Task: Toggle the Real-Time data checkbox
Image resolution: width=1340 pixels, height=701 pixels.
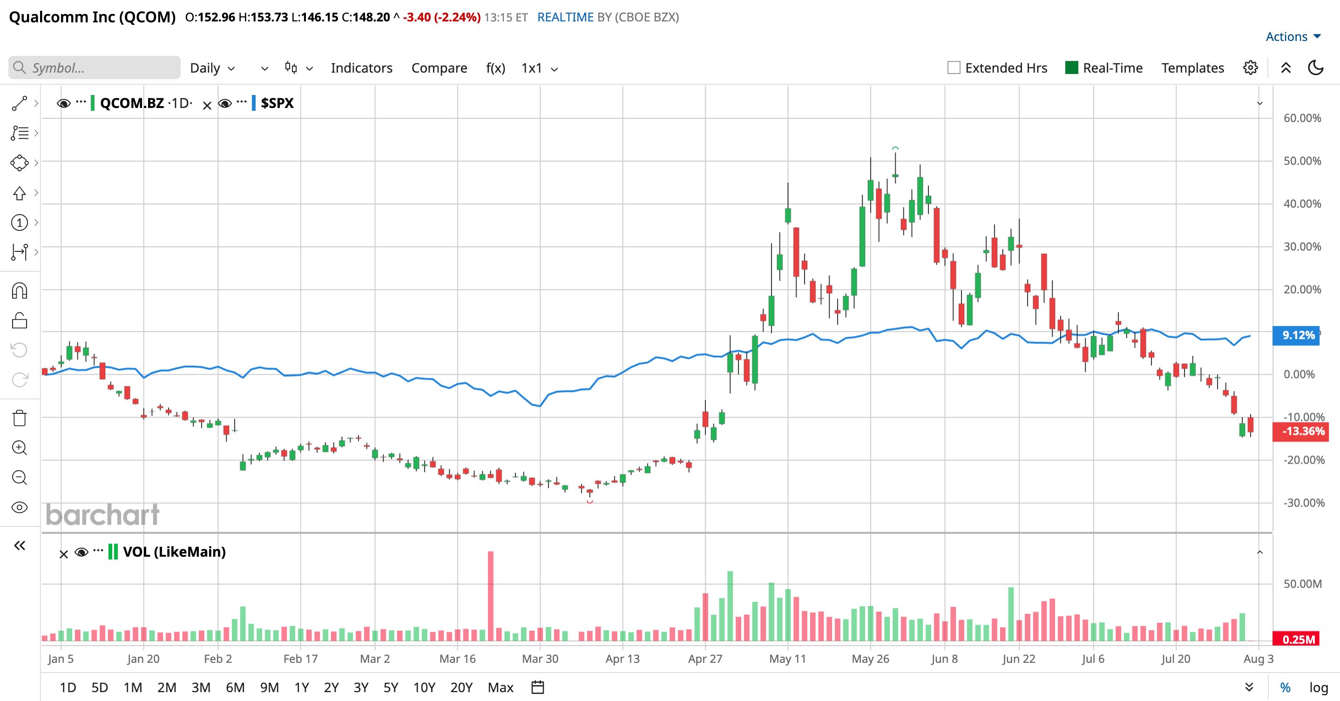Action: 1072,67
